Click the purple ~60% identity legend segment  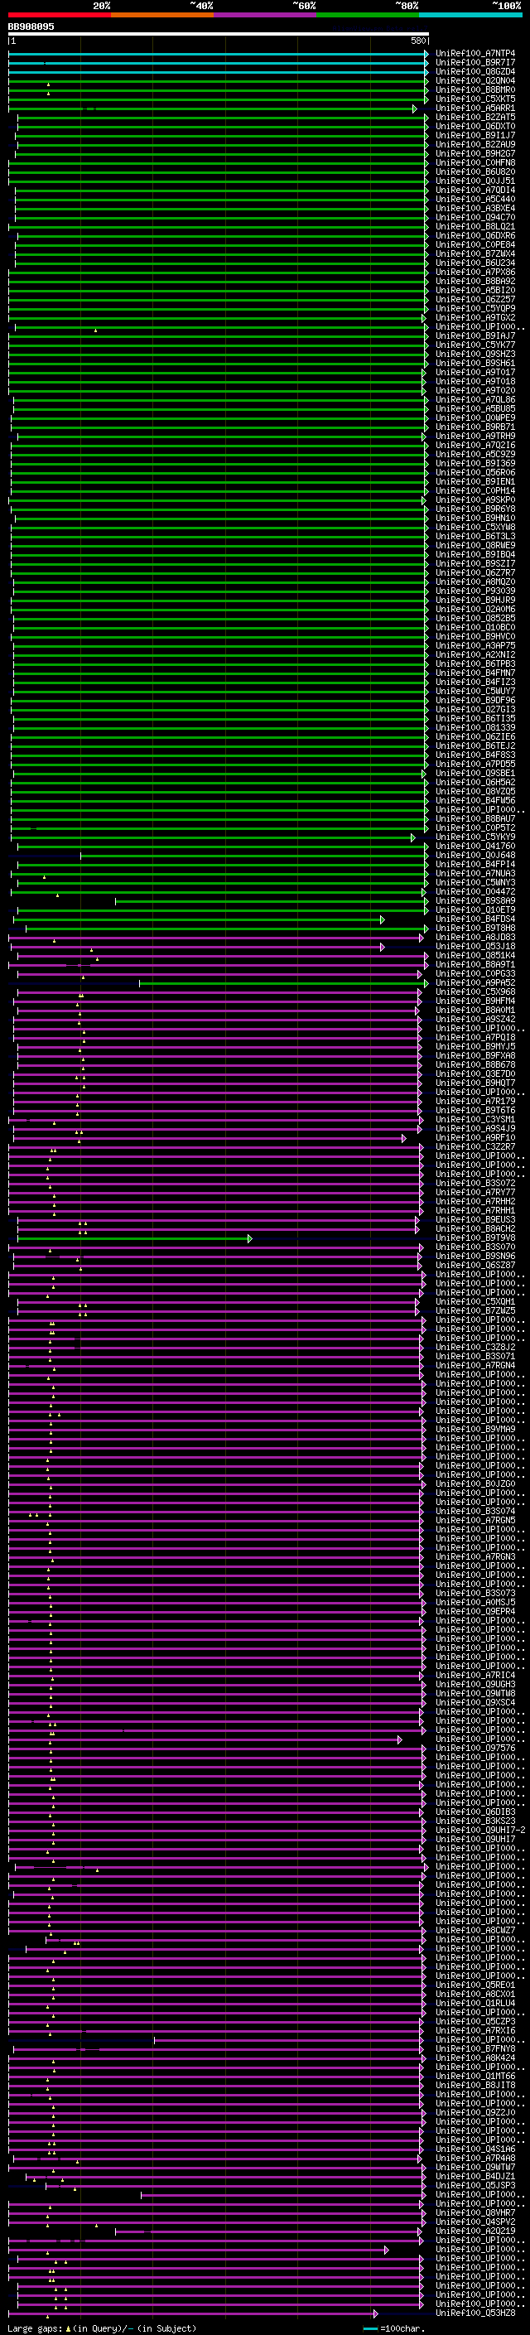tap(266, 15)
